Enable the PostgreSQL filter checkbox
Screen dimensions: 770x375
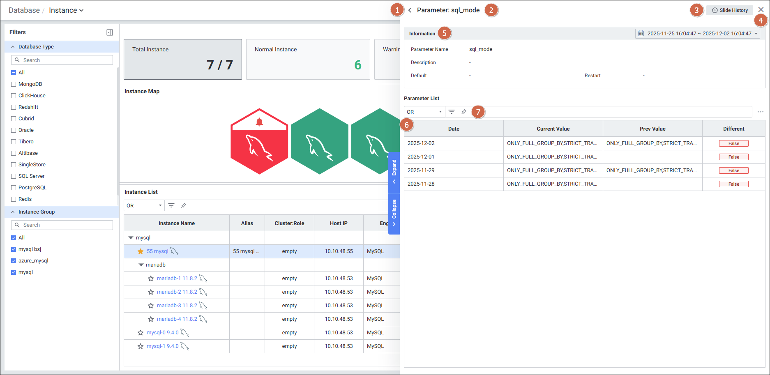[14, 188]
